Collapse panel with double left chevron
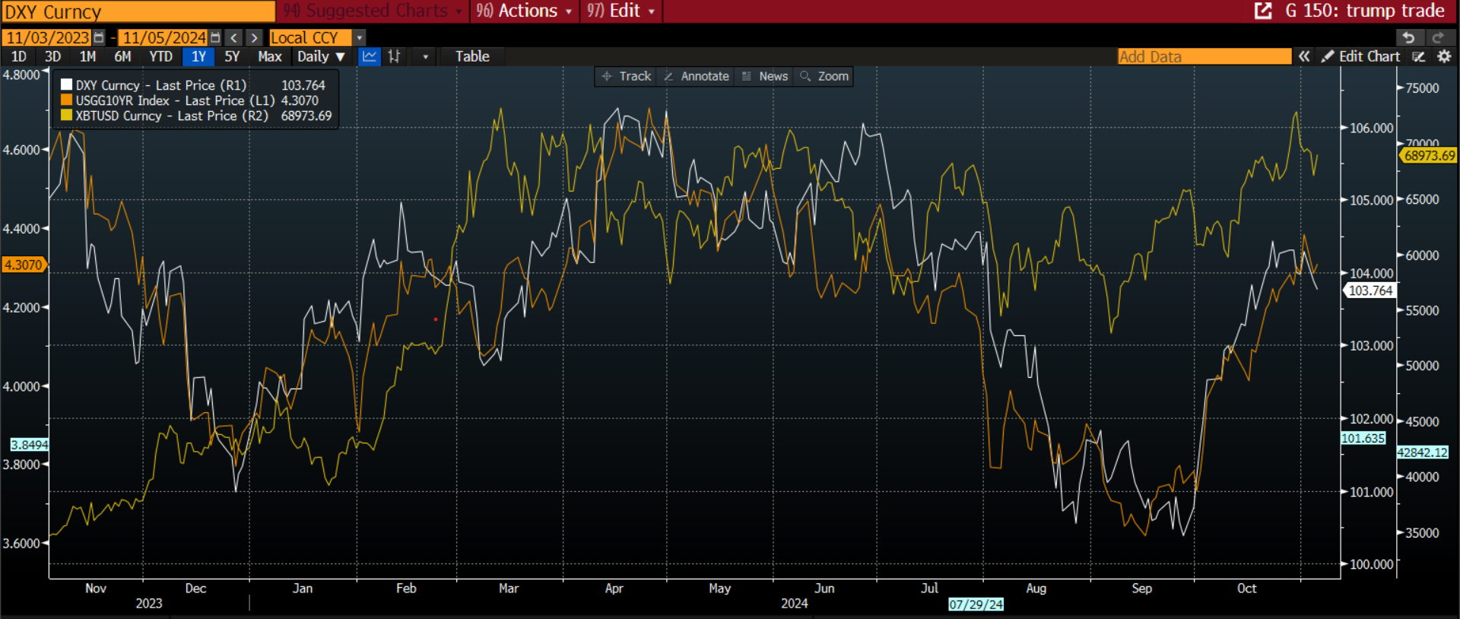 point(1304,56)
